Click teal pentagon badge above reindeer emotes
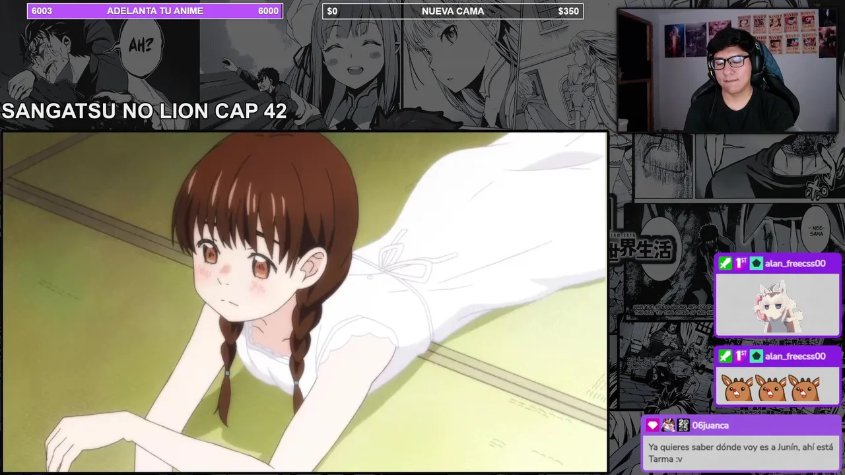This screenshot has height=475, width=845. [x=756, y=356]
